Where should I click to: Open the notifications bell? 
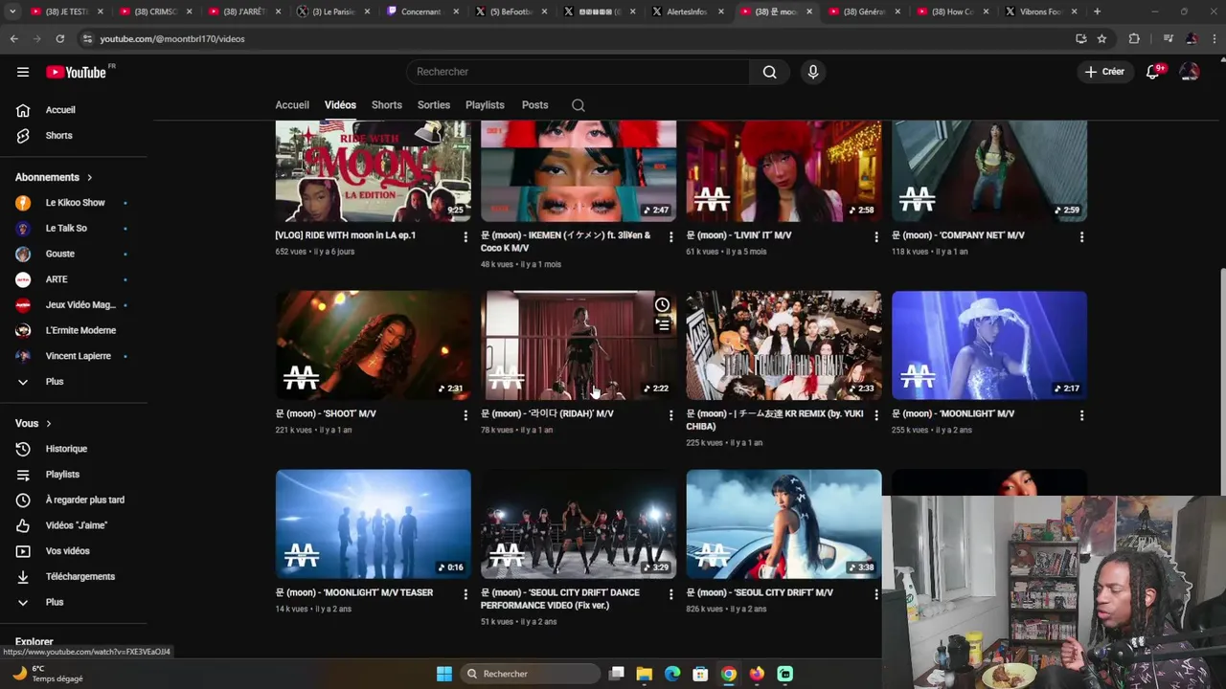pos(1153,72)
